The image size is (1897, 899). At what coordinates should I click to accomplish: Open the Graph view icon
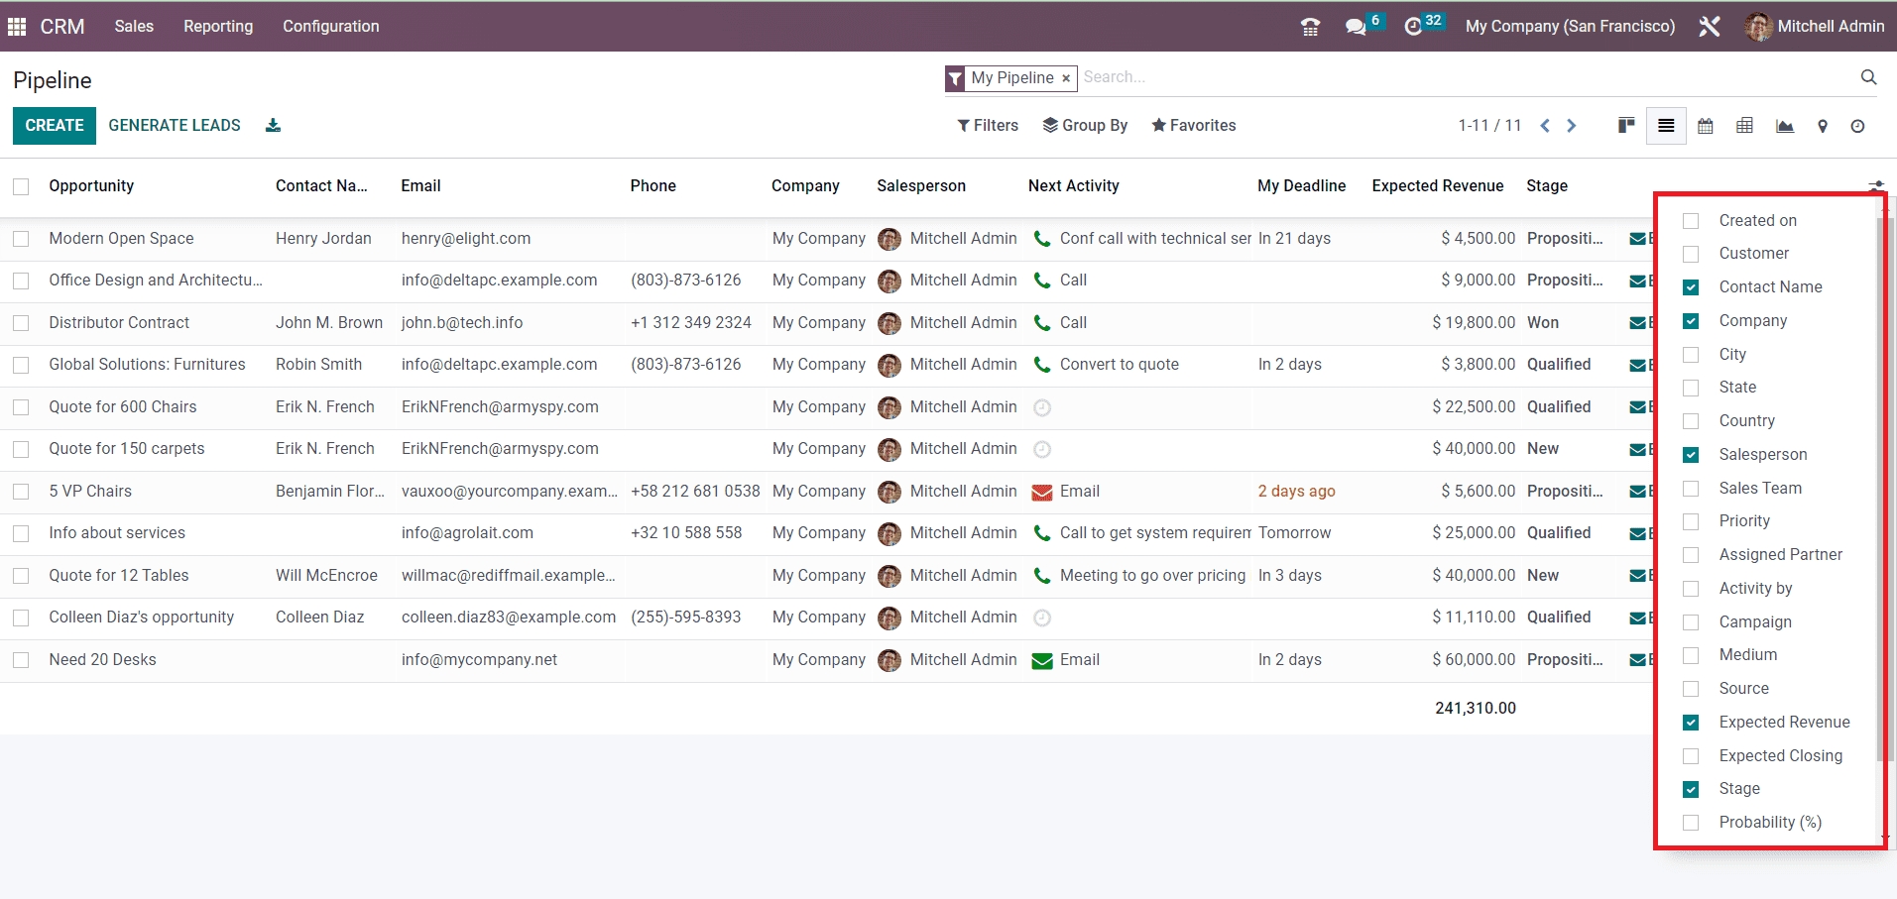click(1784, 126)
